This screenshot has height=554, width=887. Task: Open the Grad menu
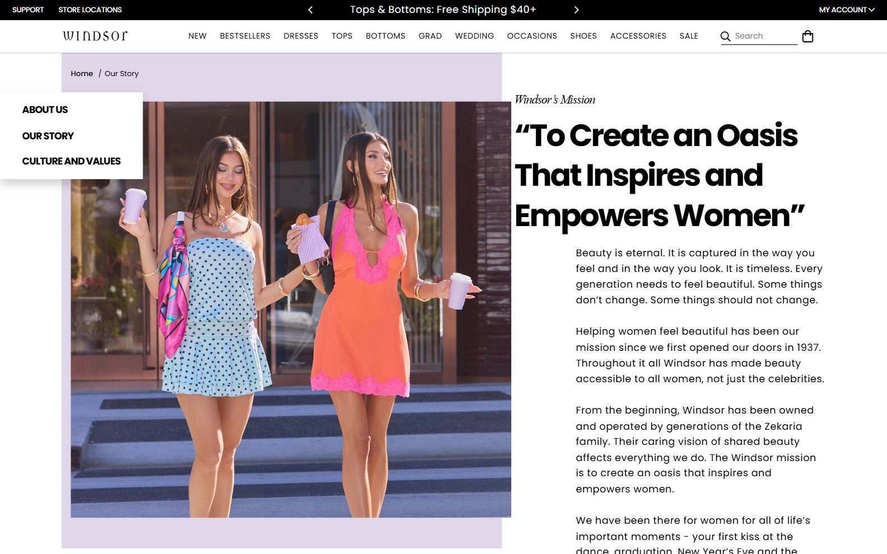[x=430, y=36]
